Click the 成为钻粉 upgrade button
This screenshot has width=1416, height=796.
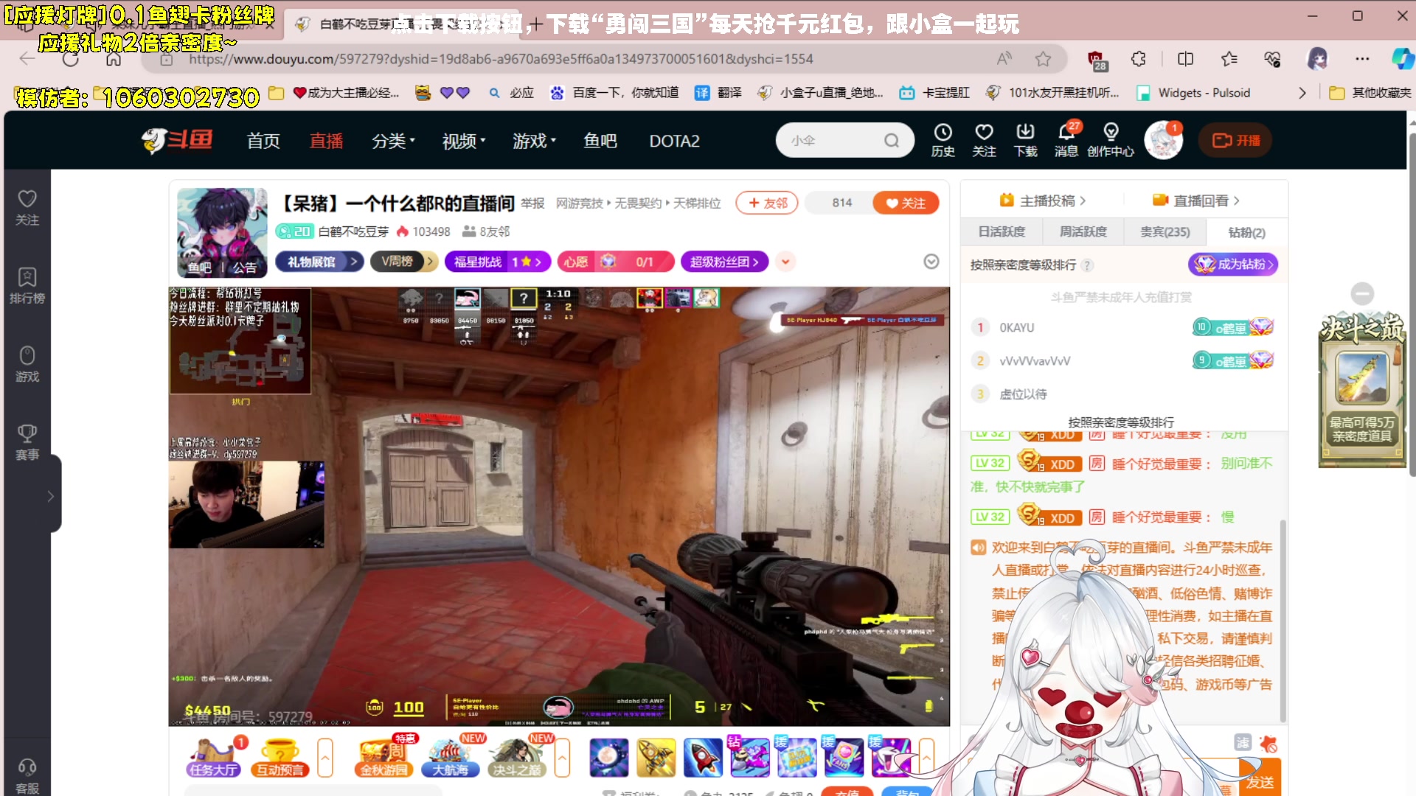point(1232,265)
